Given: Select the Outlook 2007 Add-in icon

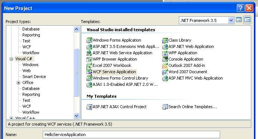Looking at the screenshot, I should (x=165, y=66).
